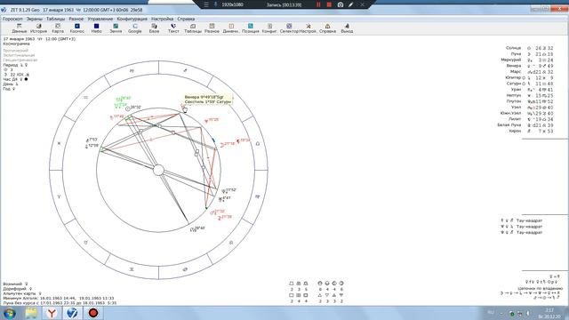Screen dimensions: 569x320
Task: Open the Управление menu
Action: [x=100, y=19]
